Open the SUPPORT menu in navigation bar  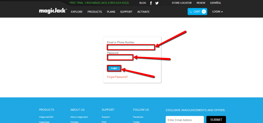coord(126,12)
